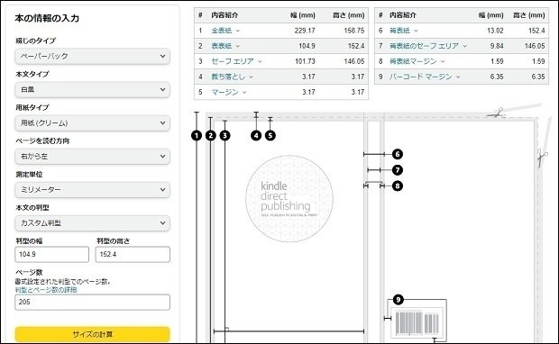
Task: Click the 判型の高さ input field with 152.4
Action: (133, 254)
